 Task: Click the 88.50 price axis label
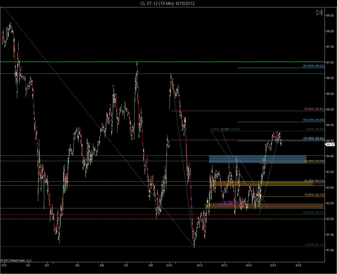coord(330,15)
